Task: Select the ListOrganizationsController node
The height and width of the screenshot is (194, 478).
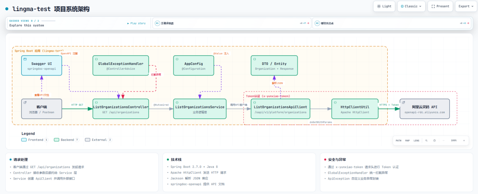Action: coord(120,109)
